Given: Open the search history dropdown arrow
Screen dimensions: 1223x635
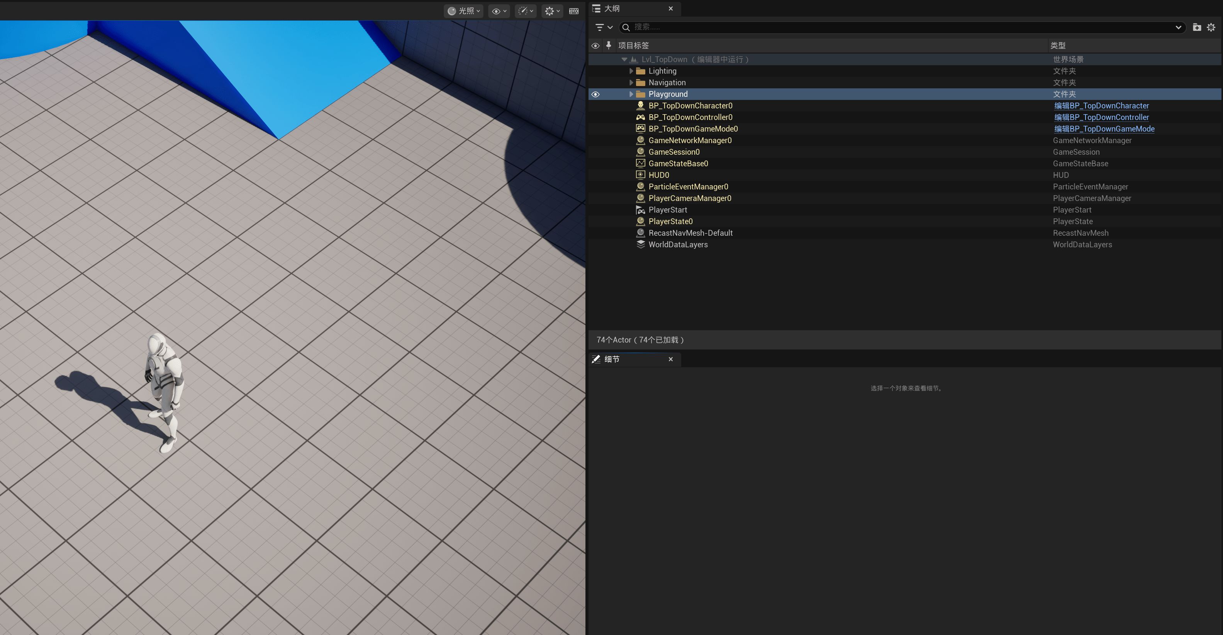Looking at the screenshot, I should 1178,27.
